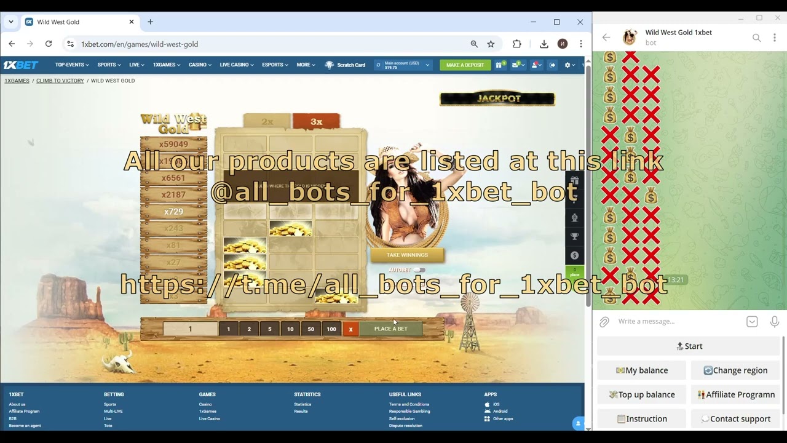Viewport: 787px width, 443px height.
Task: Click Take Winnings button
Action: click(407, 255)
